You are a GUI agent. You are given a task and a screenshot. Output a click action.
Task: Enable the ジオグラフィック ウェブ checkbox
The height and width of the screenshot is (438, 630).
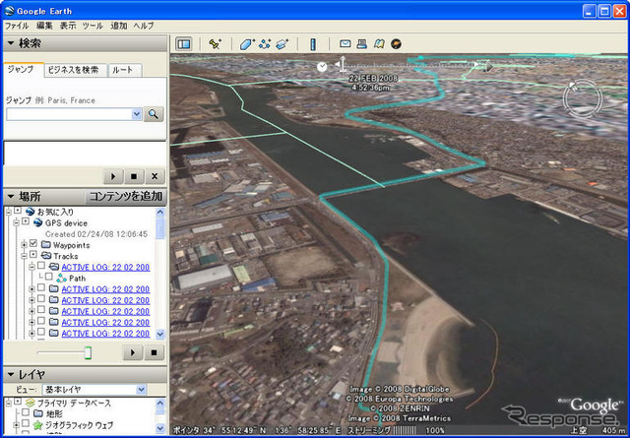(26, 423)
